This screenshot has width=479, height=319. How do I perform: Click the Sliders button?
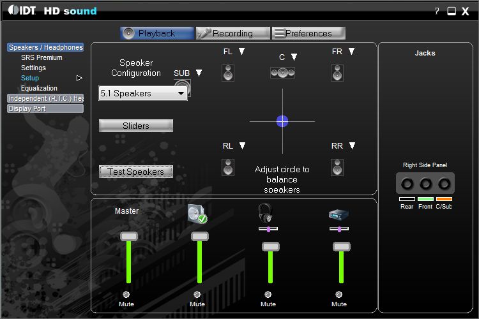pyautogui.click(x=136, y=126)
